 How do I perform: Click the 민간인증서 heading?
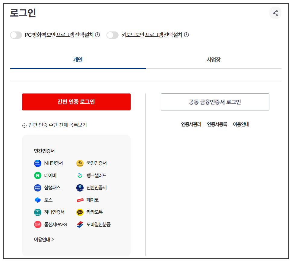click(44, 151)
